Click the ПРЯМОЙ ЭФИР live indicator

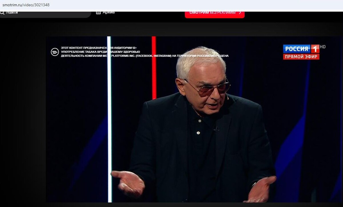click(x=301, y=56)
